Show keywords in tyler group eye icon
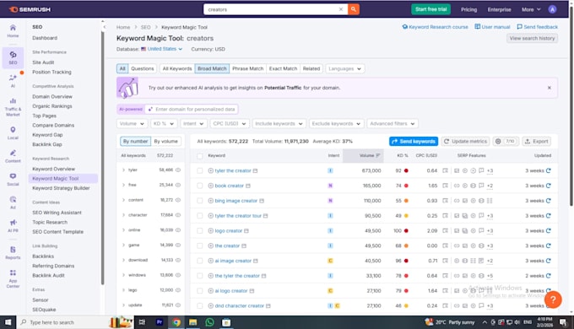The image size is (574, 329). pos(178,170)
